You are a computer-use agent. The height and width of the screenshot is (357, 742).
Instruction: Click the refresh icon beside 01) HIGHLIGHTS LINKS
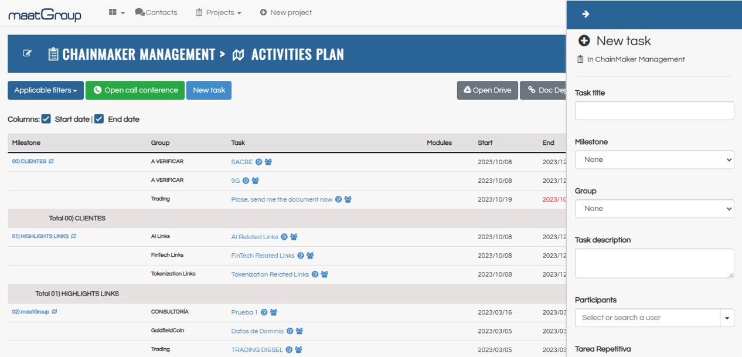point(74,236)
